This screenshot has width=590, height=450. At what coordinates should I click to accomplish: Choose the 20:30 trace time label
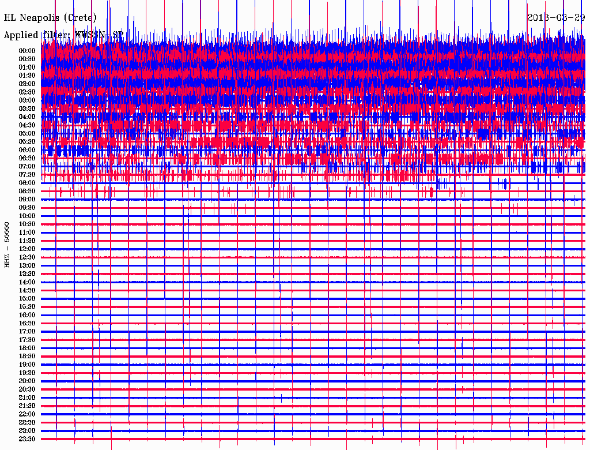point(27,389)
